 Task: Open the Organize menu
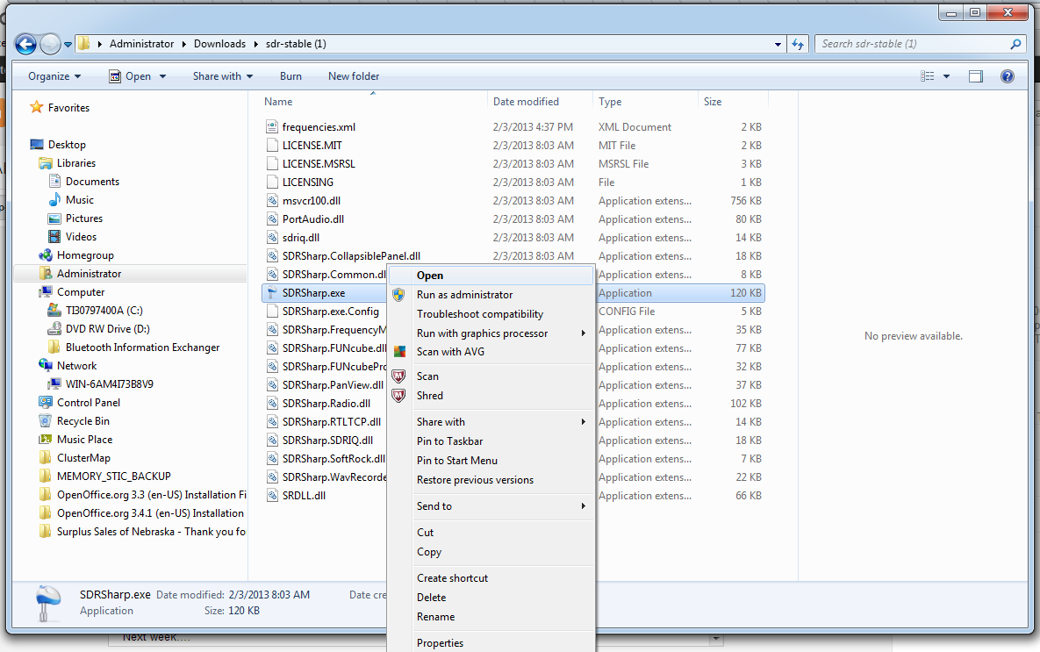54,76
